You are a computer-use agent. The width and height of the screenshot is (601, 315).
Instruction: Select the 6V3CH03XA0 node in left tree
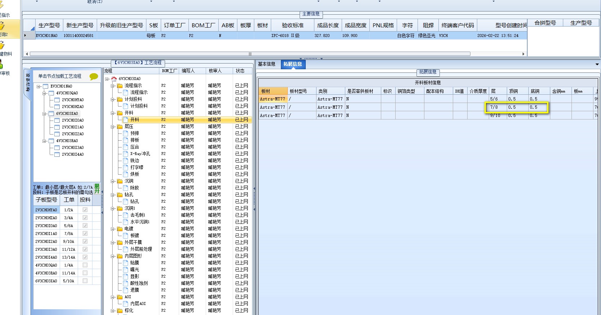(67, 113)
